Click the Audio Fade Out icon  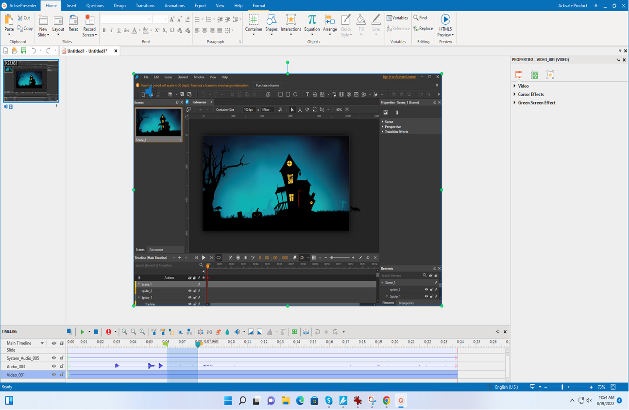pos(260,332)
